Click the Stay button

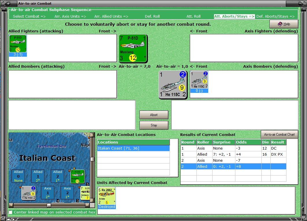154,125
